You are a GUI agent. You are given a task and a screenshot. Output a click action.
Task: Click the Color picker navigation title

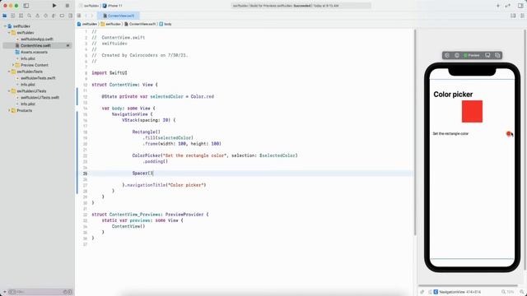(453, 95)
